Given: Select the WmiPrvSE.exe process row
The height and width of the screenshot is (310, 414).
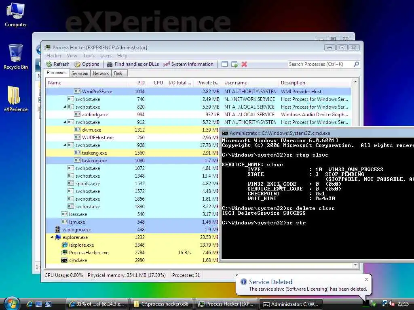Looking at the screenshot, I should coord(198,92).
